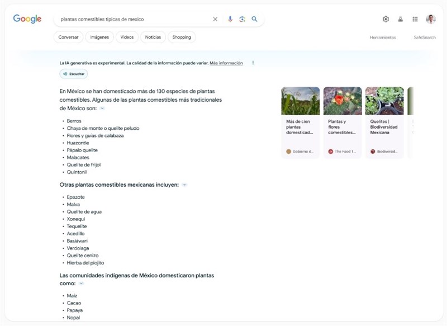Screen dimensions: 447x326
Task: Click the 'Papaya' list item
Action: 75,310
